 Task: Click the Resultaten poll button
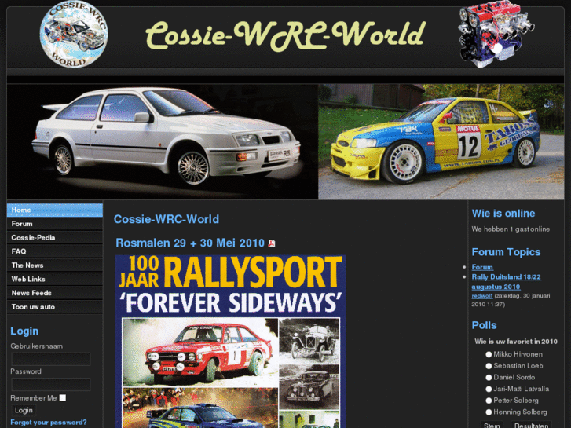[x=531, y=425]
